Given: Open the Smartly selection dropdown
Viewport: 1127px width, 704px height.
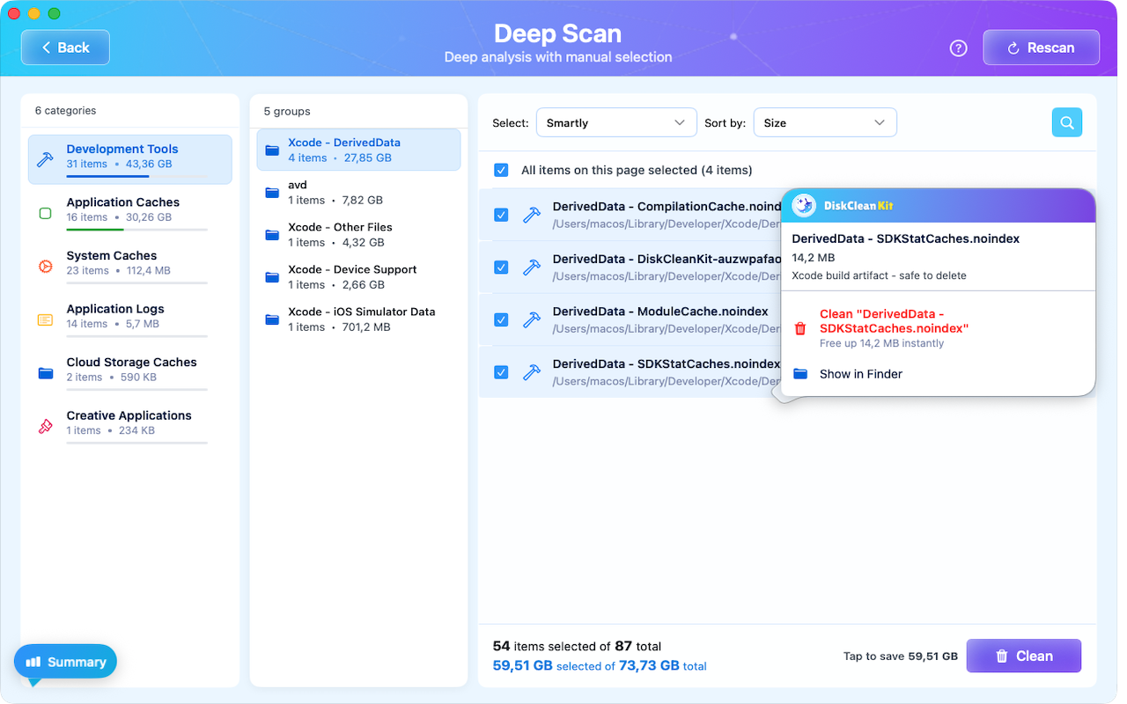Looking at the screenshot, I should click(x=615, y=122).
